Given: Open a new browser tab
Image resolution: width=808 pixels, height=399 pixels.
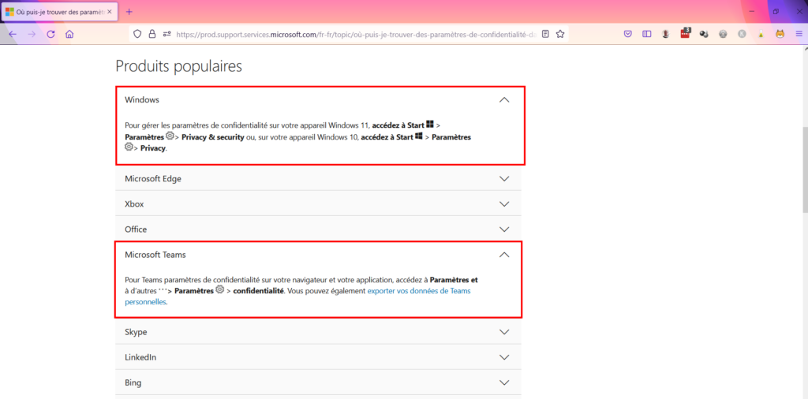Looking at the screenshot, I should tap(129, 11).
